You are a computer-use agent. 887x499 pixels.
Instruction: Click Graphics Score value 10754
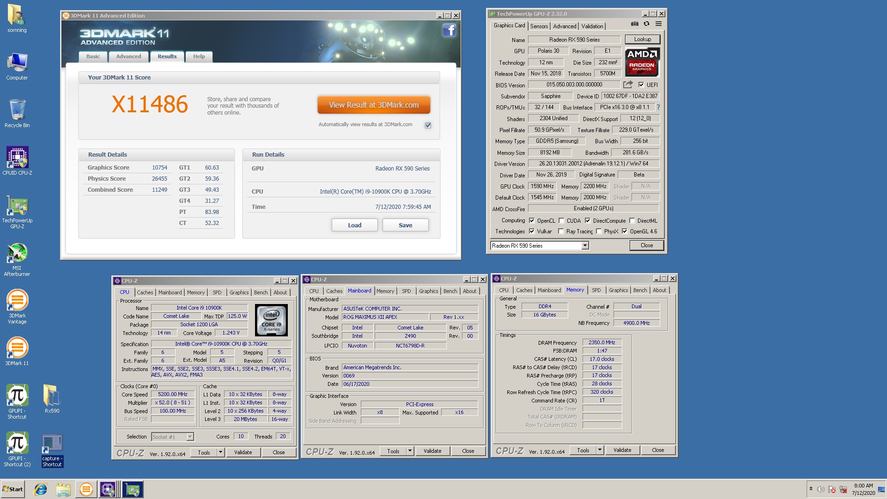[159, 168]
